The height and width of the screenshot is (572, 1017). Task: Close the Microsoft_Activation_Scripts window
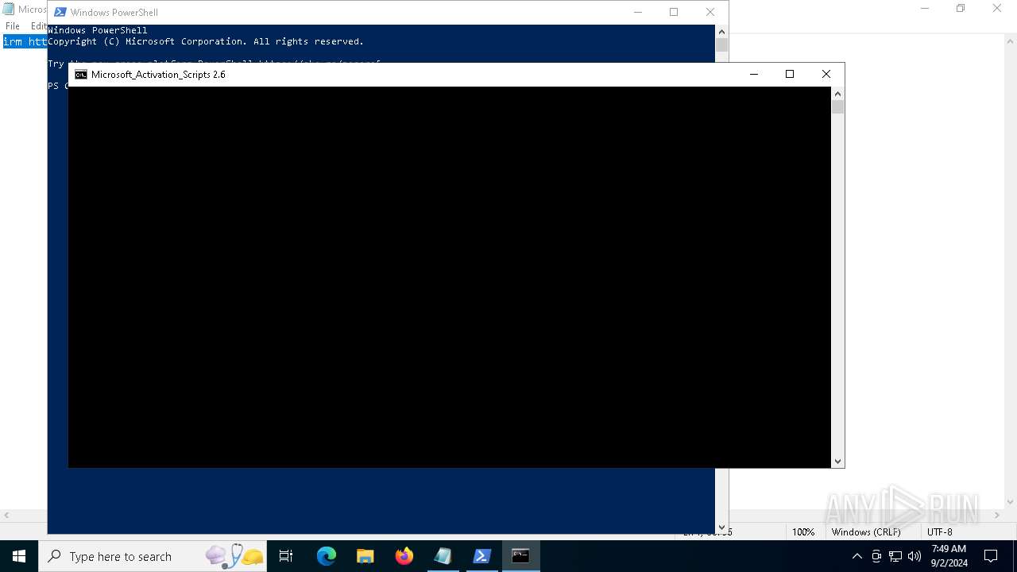(x=826, y=75)
